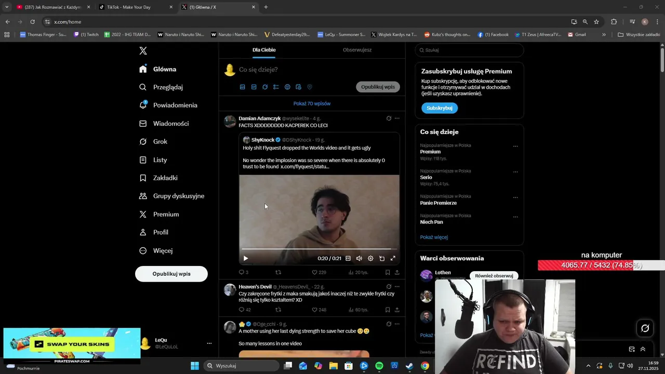Schedule the post with calendar icon
Viewport: 665px width, 374px height.
click(299, 87)
